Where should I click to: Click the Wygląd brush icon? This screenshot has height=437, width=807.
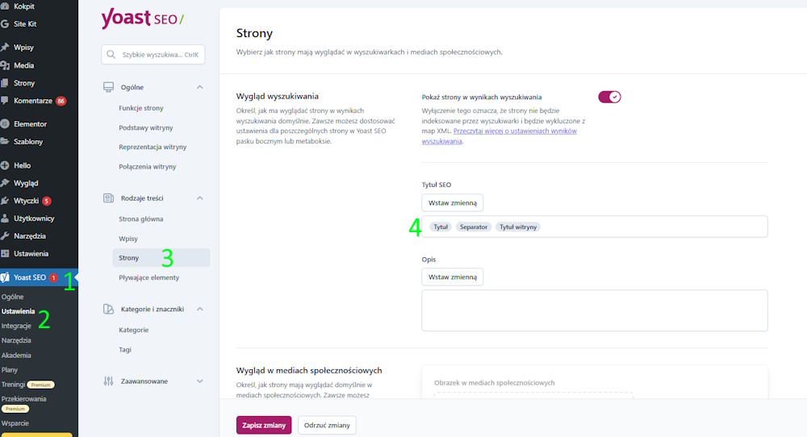coord(5,183)
